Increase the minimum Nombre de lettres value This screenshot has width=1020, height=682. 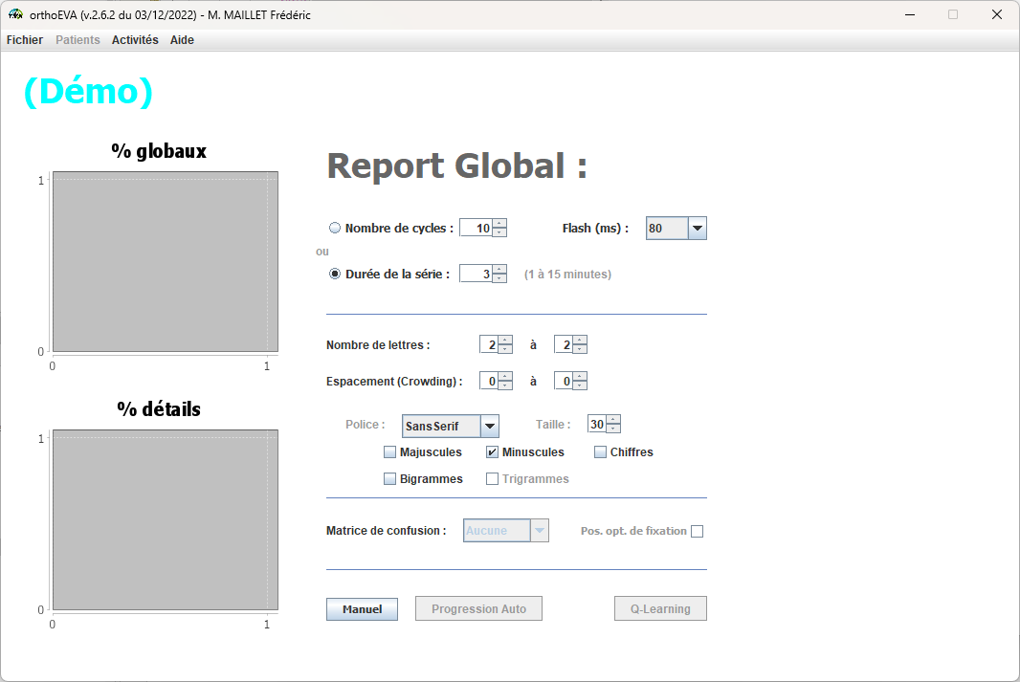pyautogui.click(x=505, y=340)
